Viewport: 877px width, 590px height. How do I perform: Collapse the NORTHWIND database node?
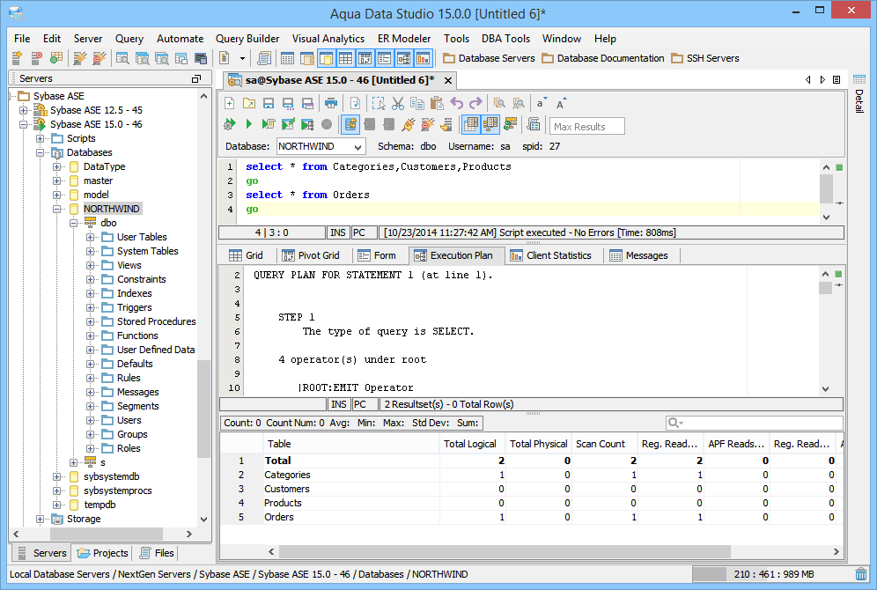(57, 209)
